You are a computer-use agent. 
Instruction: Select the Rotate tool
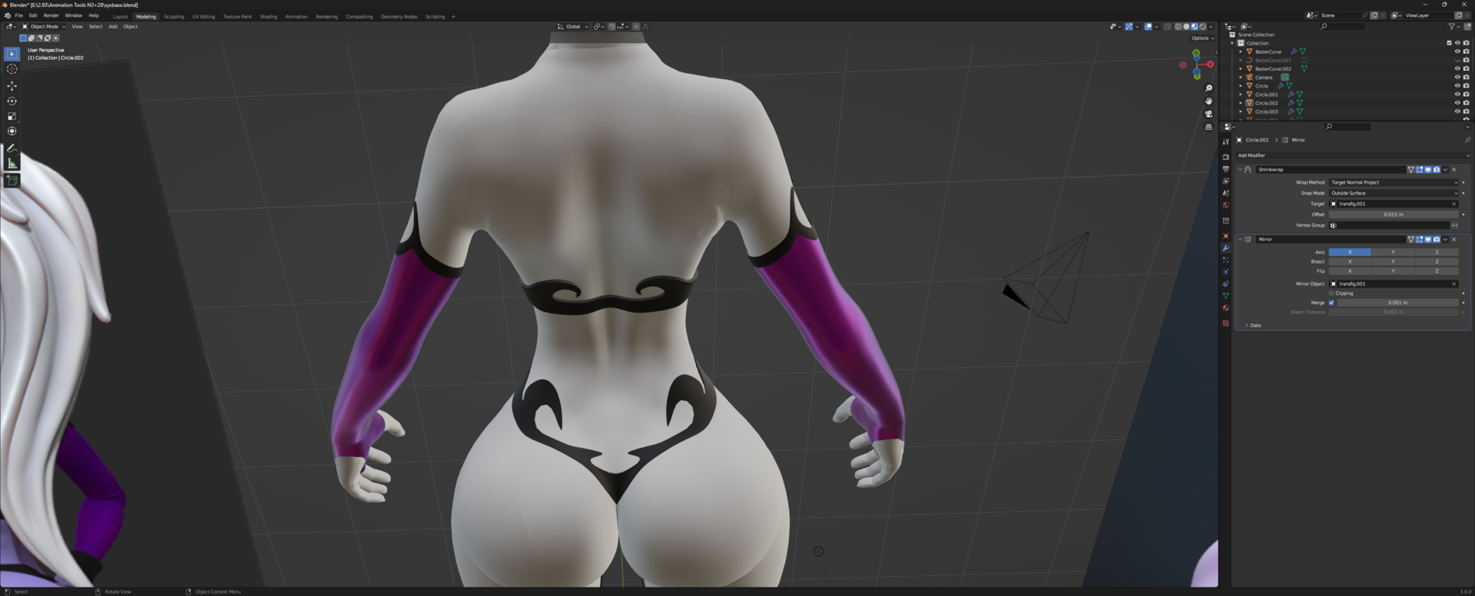12,101
